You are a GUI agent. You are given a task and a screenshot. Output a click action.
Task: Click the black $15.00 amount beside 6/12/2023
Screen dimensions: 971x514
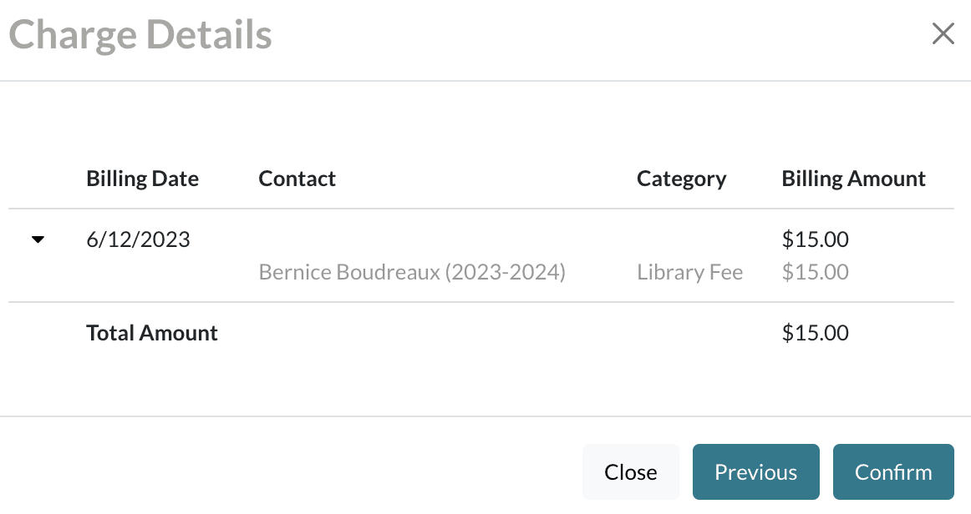coord(815,240)
